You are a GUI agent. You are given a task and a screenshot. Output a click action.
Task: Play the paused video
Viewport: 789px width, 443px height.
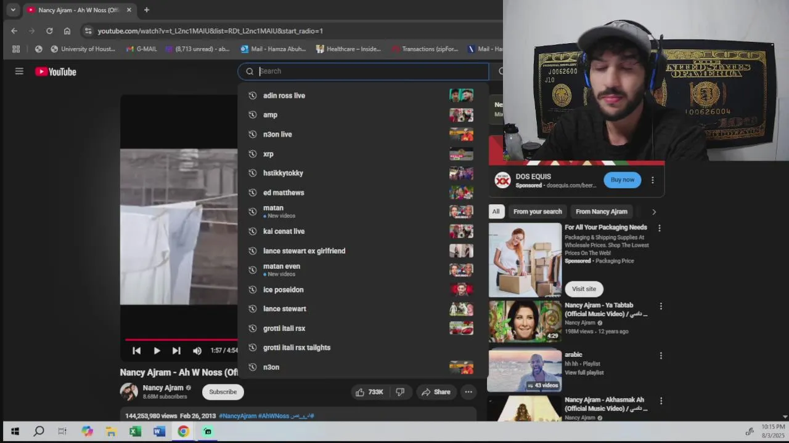(x=157, y=351)
